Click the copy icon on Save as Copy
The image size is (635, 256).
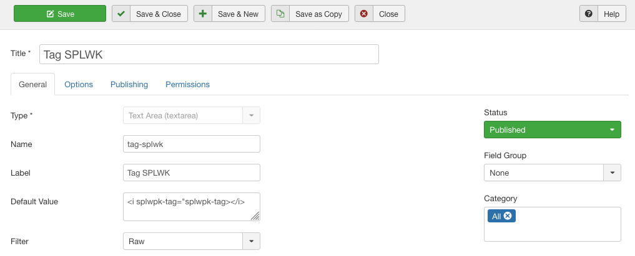pos(280,14)
